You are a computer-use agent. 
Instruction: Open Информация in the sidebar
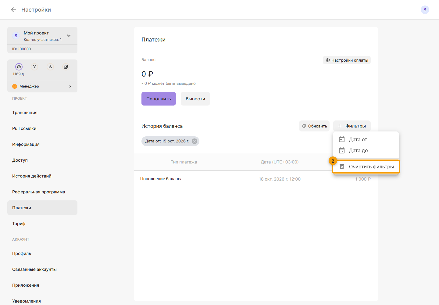(x=42, y=144)
